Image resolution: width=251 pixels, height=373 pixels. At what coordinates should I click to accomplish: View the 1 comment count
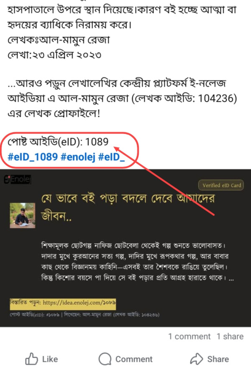(x=189, y=336)
